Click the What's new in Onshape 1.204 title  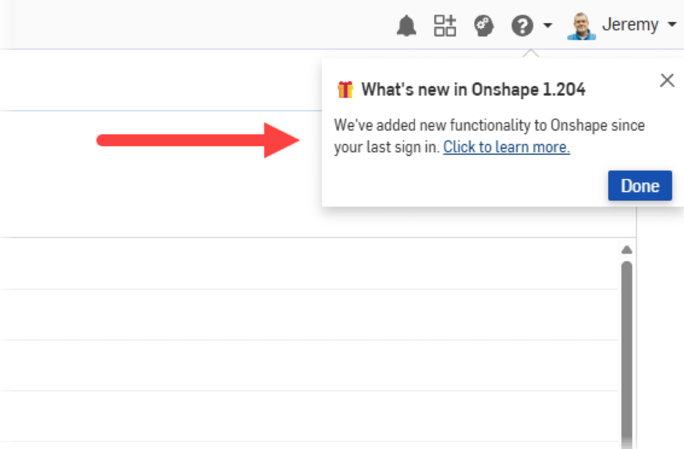click(473, 89)
